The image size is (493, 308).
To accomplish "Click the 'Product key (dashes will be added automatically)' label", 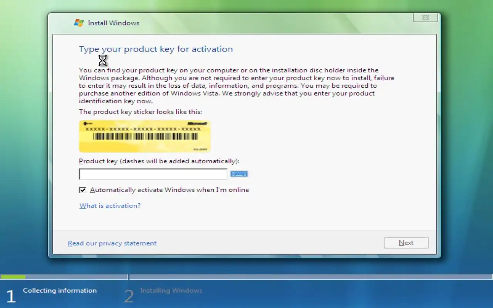I will 159,161.
